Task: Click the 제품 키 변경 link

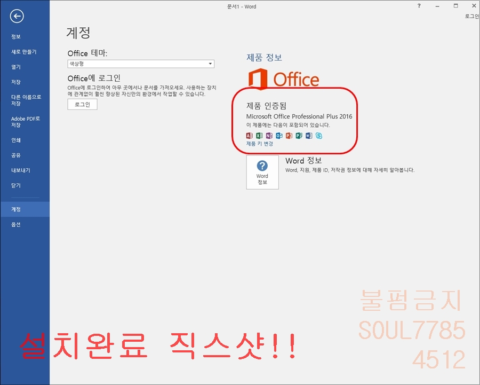Action: pos(260,144)
